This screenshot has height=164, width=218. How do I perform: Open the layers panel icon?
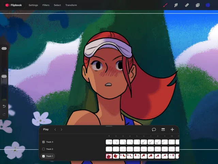198,5
